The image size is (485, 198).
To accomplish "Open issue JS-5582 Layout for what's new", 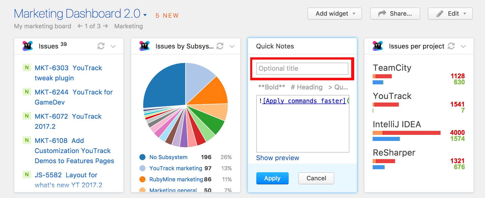I will tap(69, 180).
